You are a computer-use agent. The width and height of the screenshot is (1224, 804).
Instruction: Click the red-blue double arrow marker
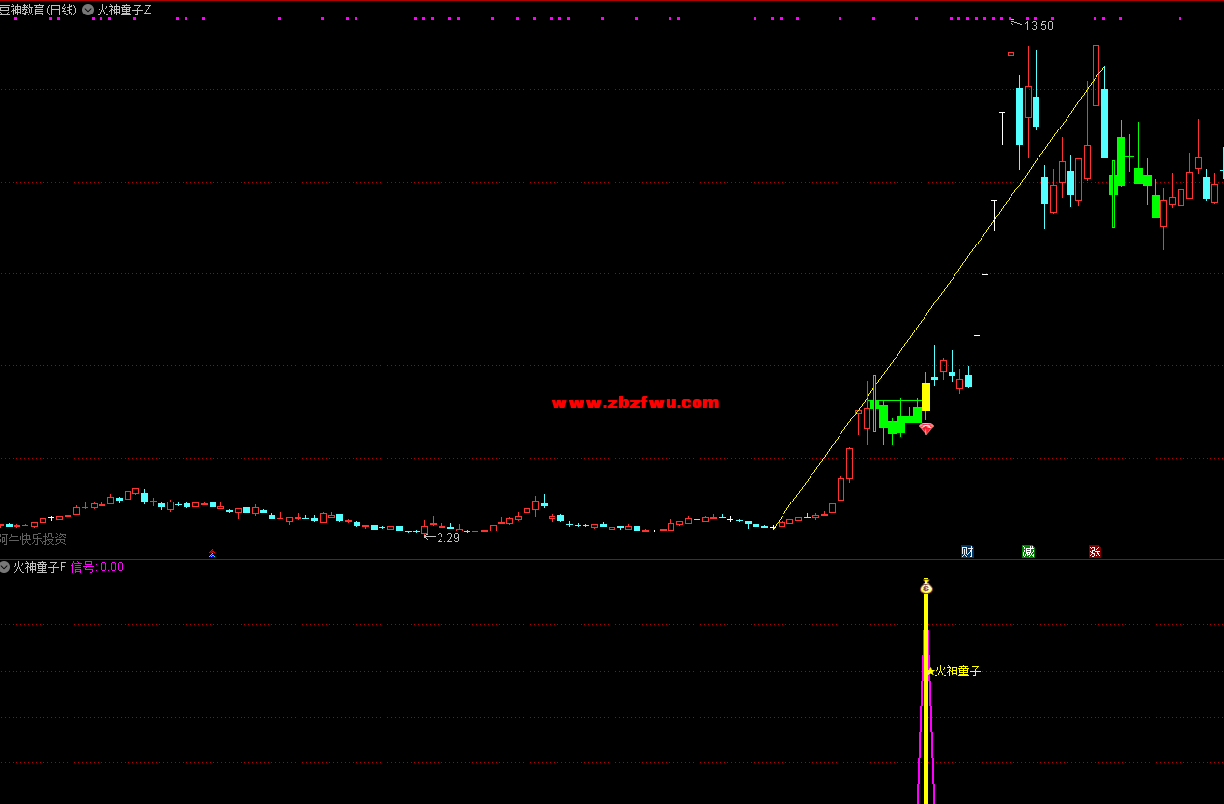coord(213,554)
